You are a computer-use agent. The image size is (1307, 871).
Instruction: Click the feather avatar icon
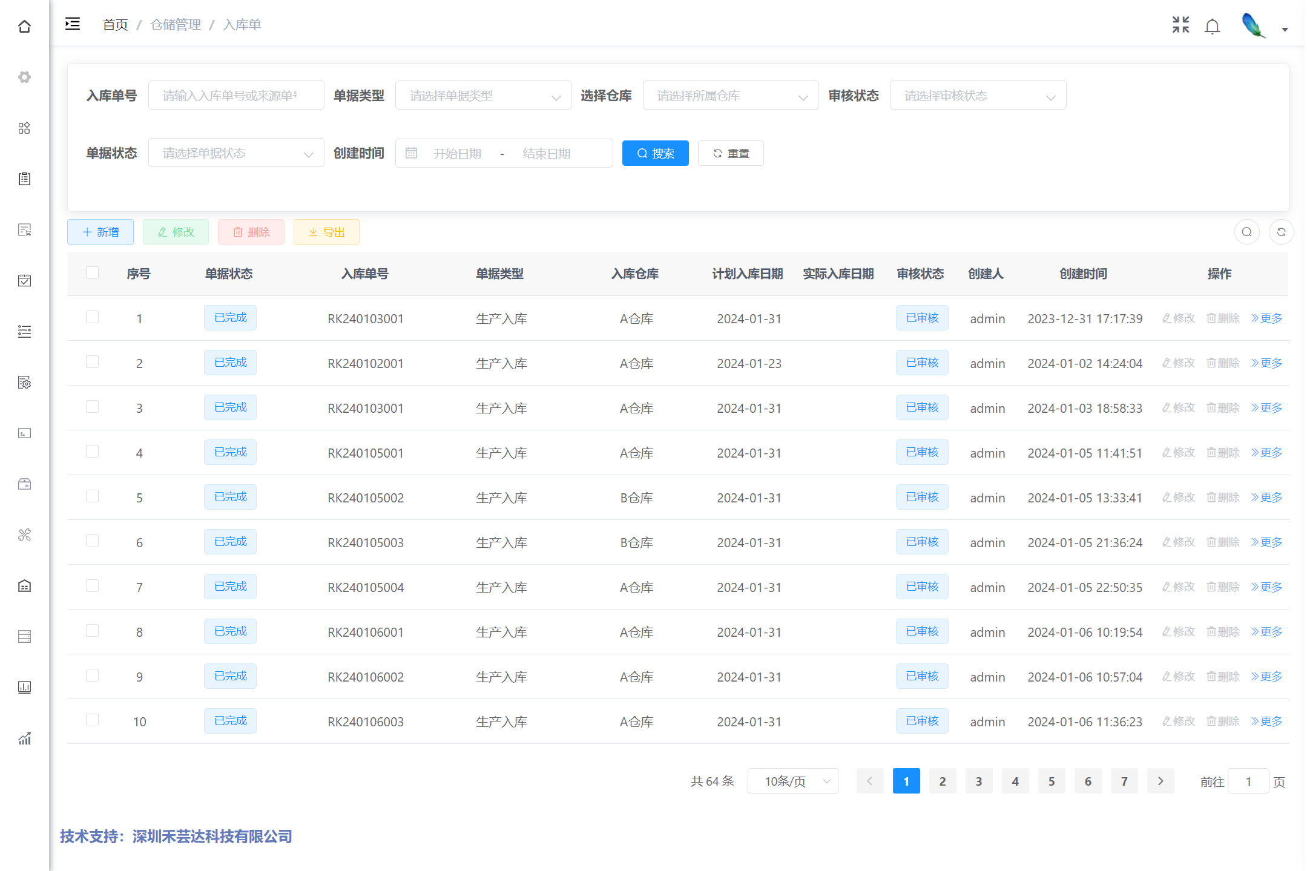[1253, 25]
